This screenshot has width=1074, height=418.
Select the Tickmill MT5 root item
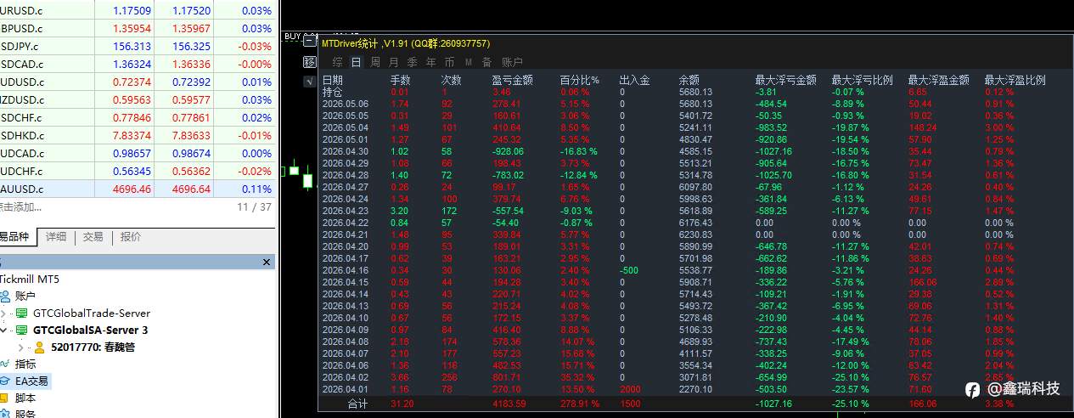click(30, 280)
